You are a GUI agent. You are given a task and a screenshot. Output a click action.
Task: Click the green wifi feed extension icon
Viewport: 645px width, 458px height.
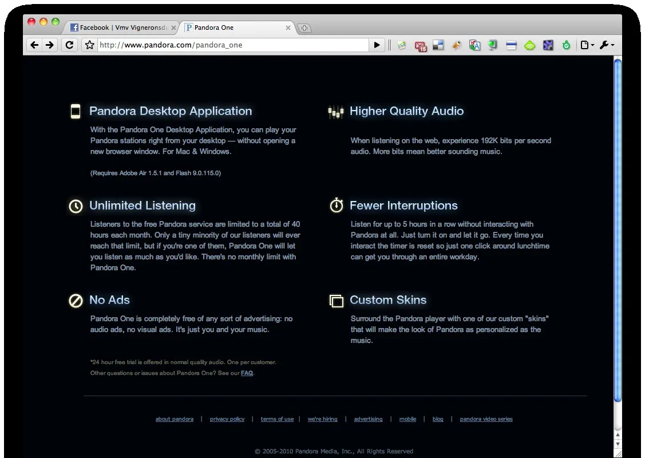(530, 45)
